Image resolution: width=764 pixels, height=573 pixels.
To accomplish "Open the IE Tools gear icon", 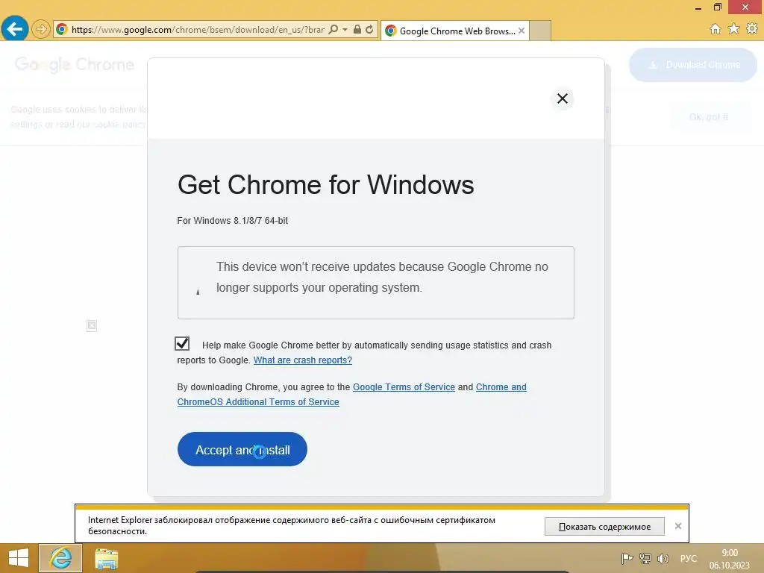I will point(752,29).
